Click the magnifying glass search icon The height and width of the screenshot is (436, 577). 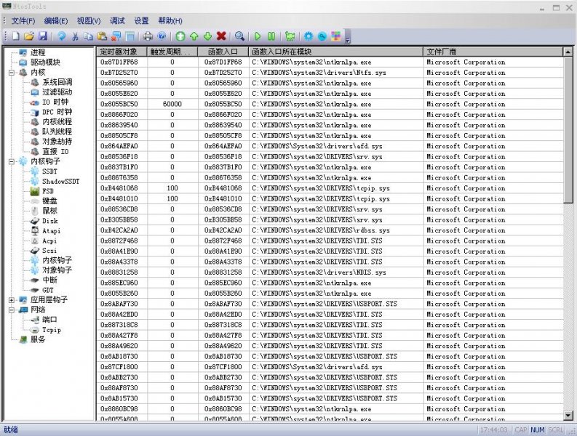point(239,36)
